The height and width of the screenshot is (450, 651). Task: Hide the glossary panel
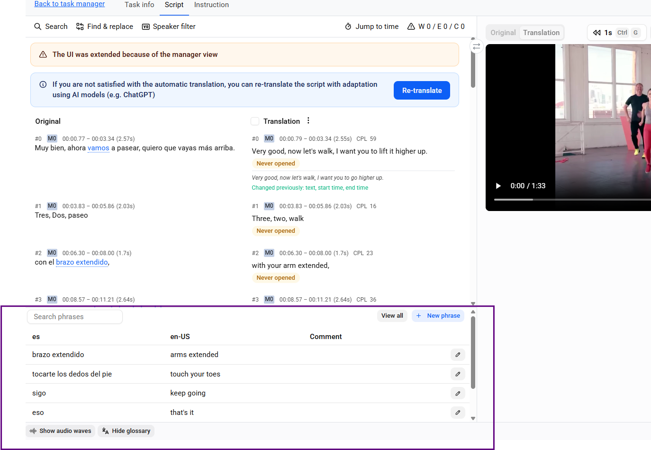pyautogui.click(x=126, y=431)
